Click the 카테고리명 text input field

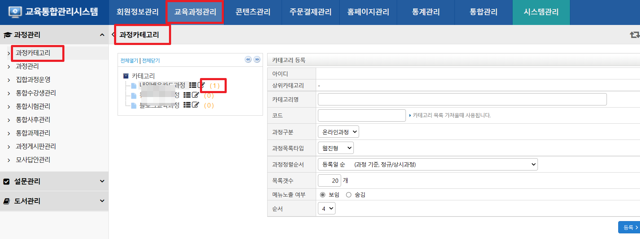coord(462,99)
